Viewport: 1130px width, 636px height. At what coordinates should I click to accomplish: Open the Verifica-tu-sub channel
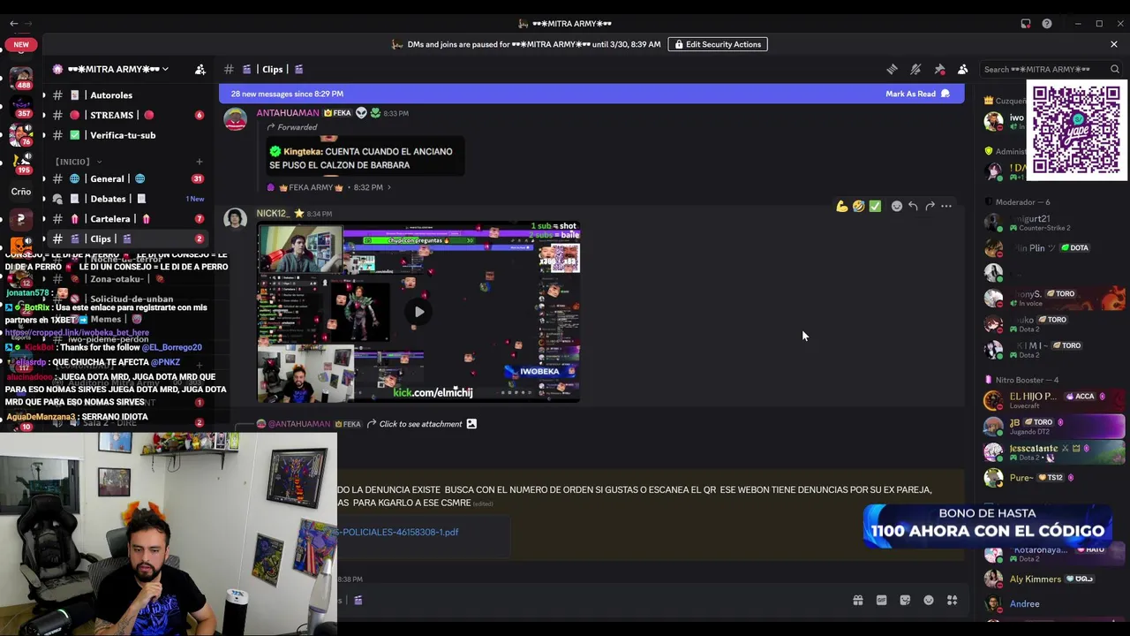click(x=124, y=135)
